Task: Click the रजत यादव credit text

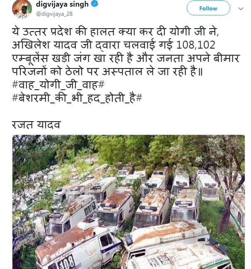Action: [36, 125]
